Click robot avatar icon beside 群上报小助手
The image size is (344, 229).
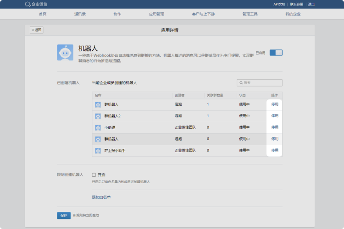(98, 150)
